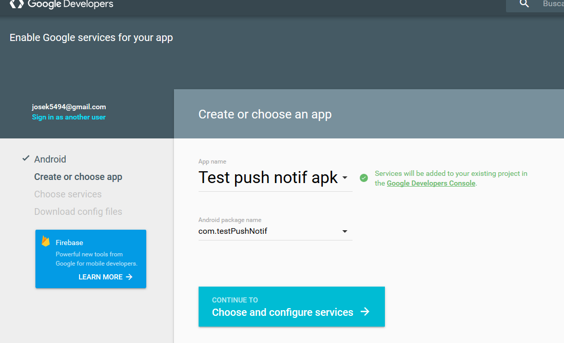Open the search magnifier icon

click(x=523, y=4)
